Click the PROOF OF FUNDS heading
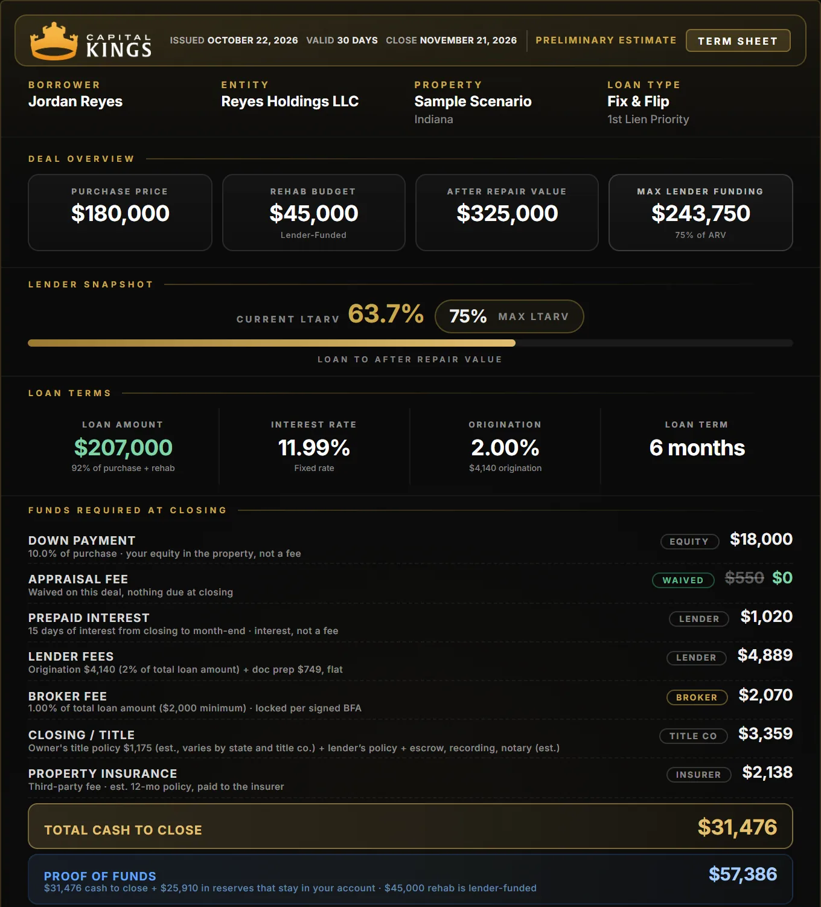 point(100,876)
